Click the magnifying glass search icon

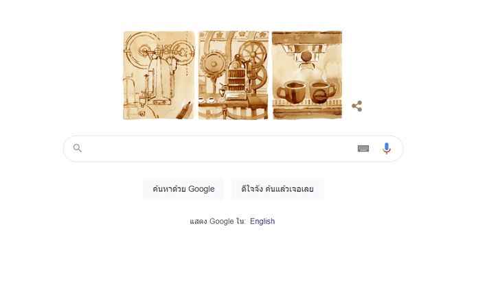click(x=78, y=148)
